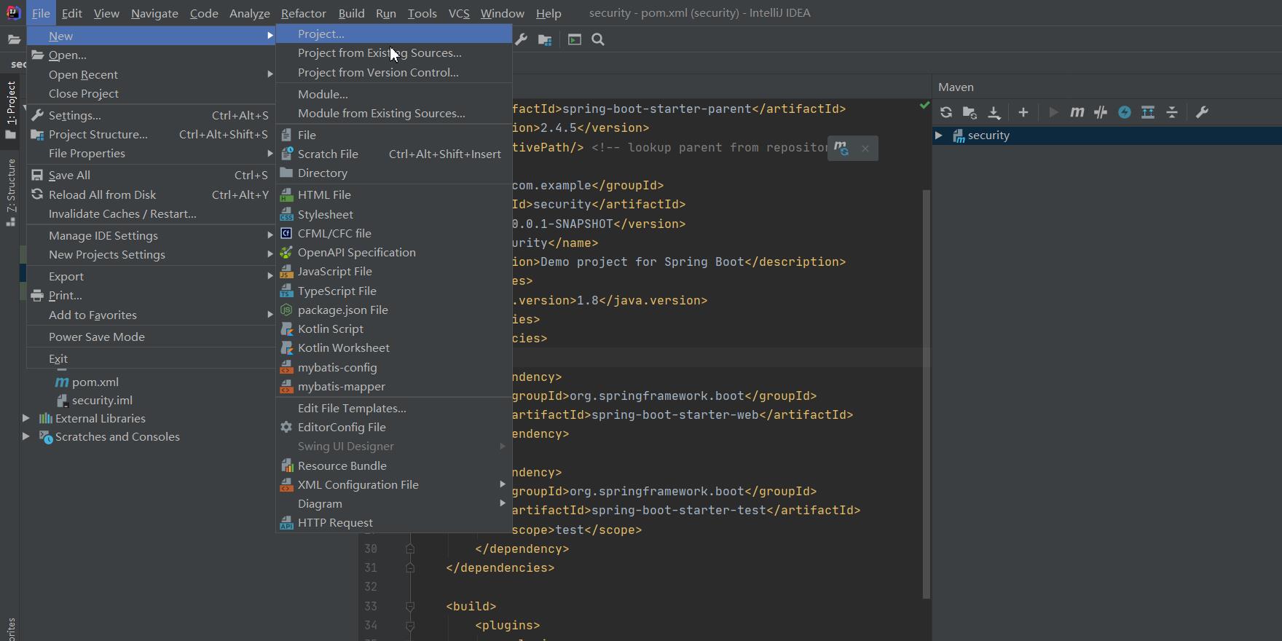Create a new Kotlin Worksheet
This screenshot has height=641, width=1282.
394,347
